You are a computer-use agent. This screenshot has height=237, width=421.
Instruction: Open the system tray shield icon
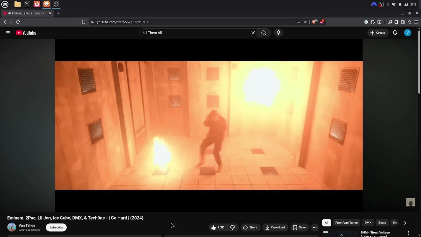pyautogui.click(x=394, y=4)
